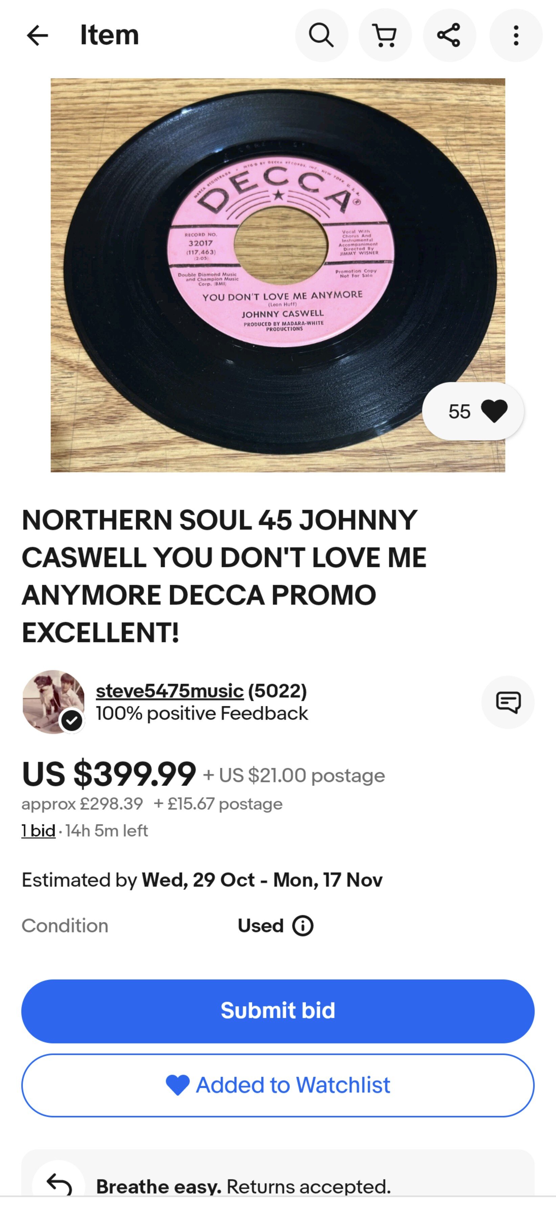Tap the US $399.99 bid price
The image size is (556, 1207).
pos(109,774)
